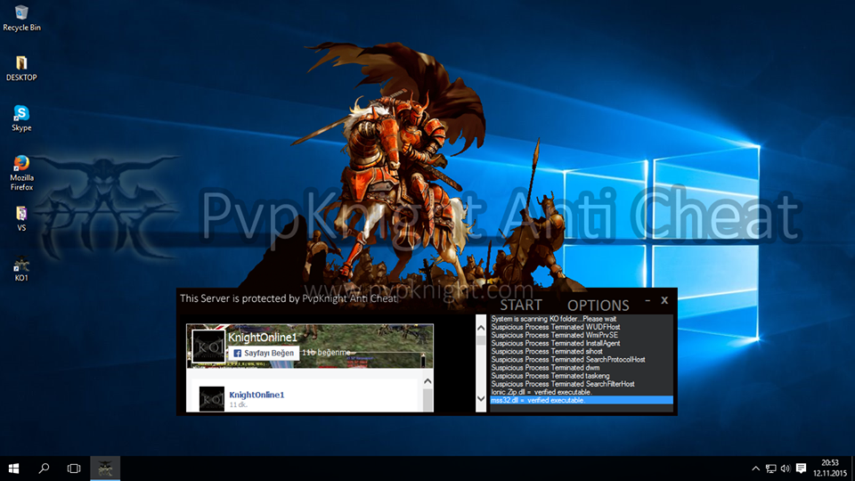Select the mss32.dll verified executable log entry
This screenshot has height=481, width=855.
pyautogui.click(x=582, y=401)
